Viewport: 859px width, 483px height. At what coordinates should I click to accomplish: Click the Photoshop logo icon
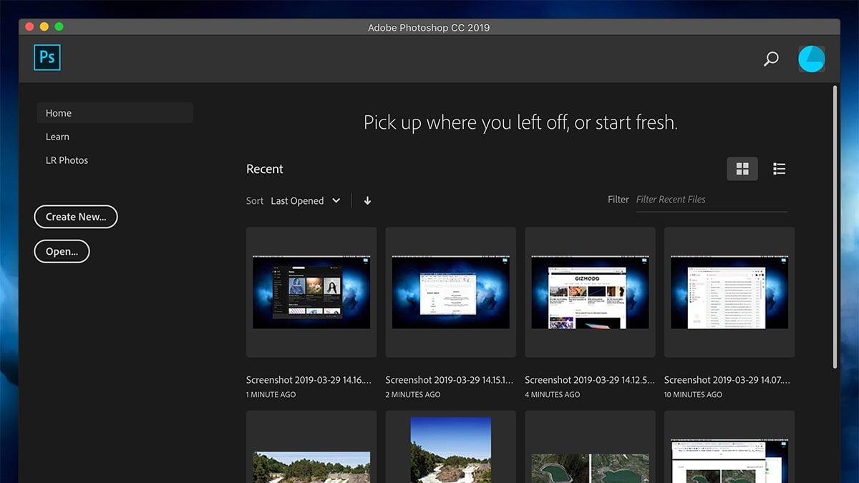tap(47, 58)
